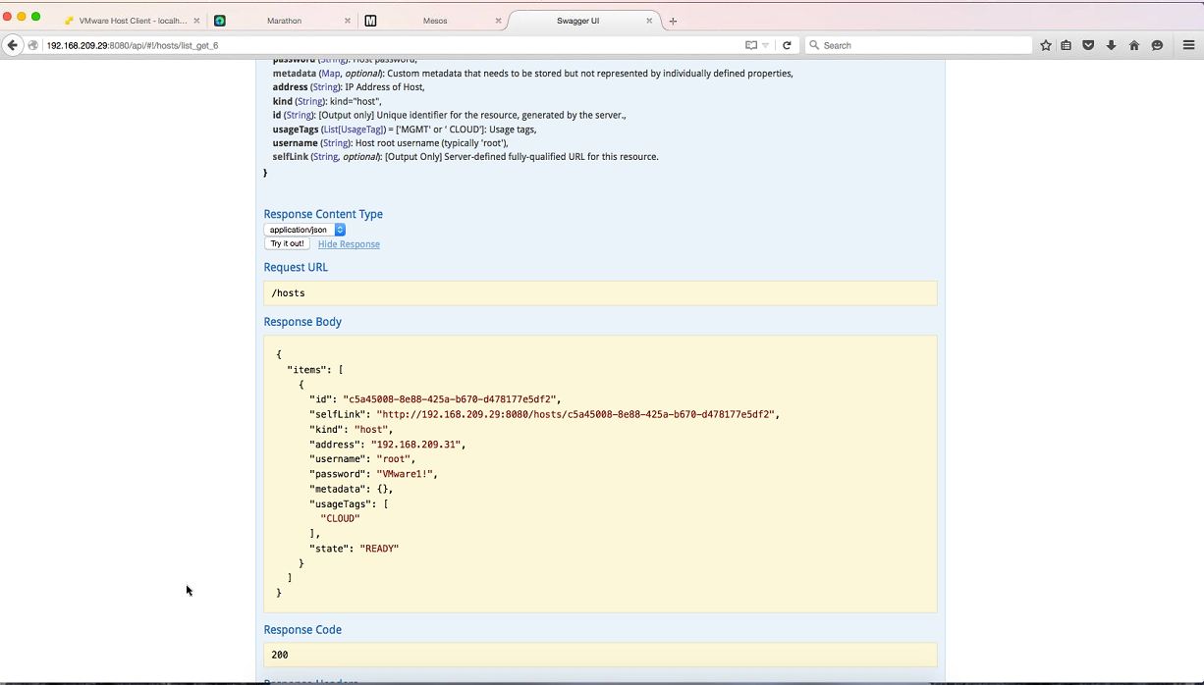Switch to the Marathon tab
The width and height of the screenshot is (1204, 685).
click(284, 21)
